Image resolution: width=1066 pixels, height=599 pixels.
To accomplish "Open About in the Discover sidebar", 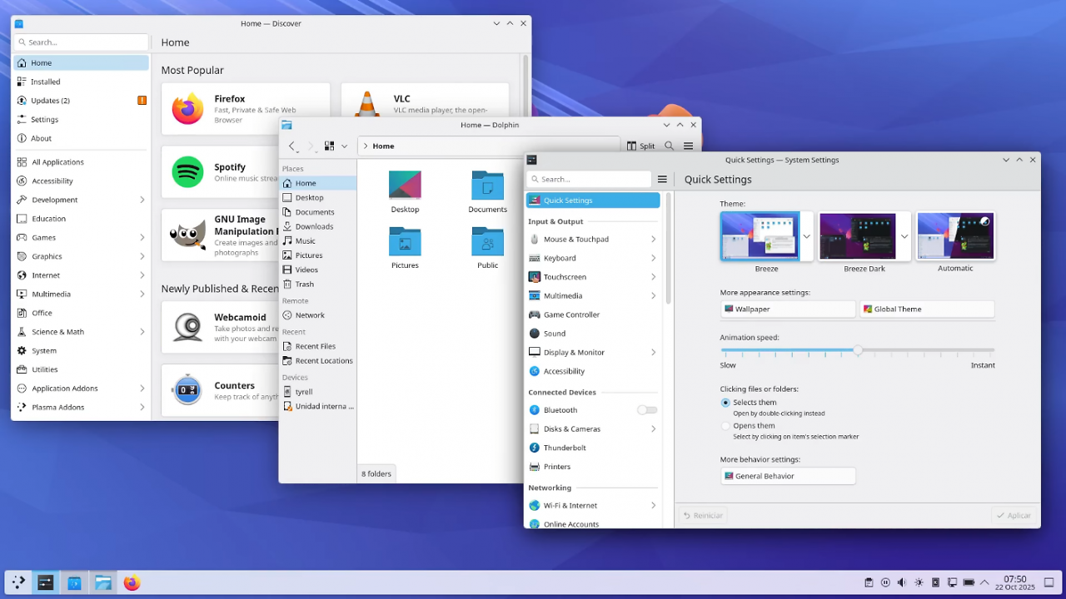I will coord(81,138).
